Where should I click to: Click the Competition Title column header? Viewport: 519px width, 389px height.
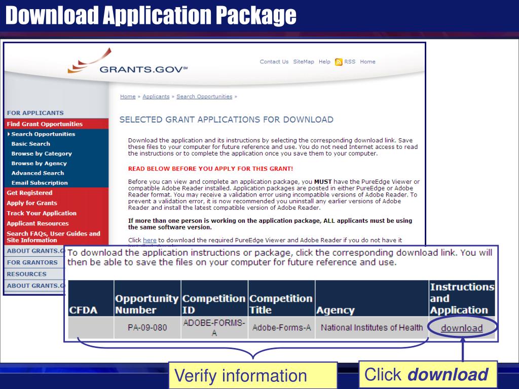(282, 298)
